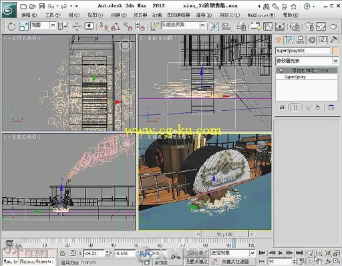Toggle Show End Result below modifier stack

(295, 108)
